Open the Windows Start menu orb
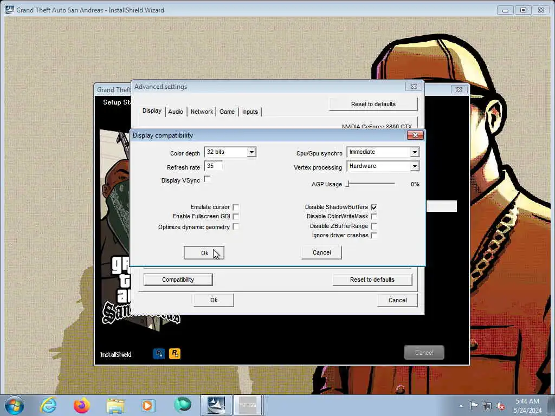The height and width of the screenshot is (416, 555). click(15, 405)
